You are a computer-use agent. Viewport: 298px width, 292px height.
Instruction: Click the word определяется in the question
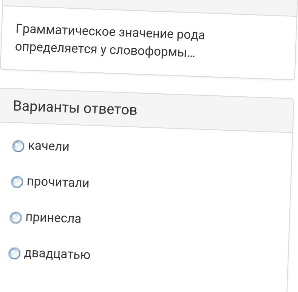[56, 48]
